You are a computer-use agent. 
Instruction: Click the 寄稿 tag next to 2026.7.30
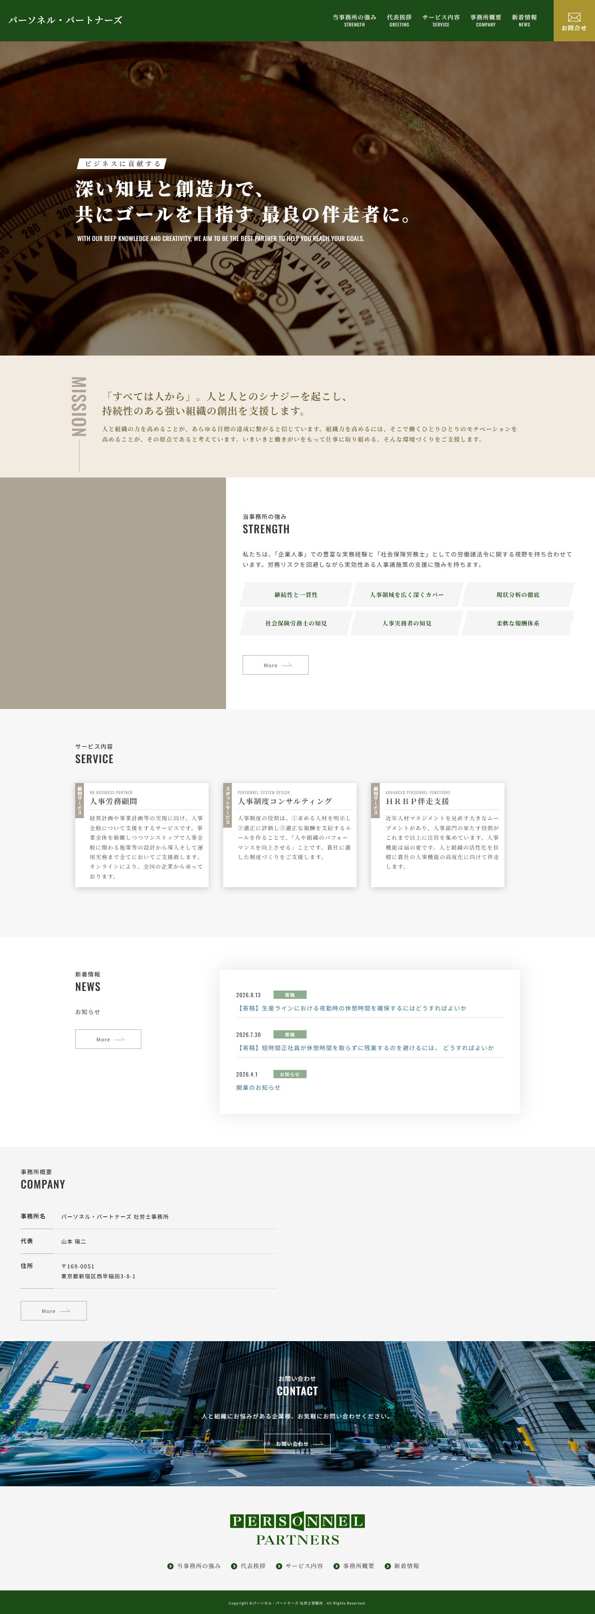[x=290, y=1034]
